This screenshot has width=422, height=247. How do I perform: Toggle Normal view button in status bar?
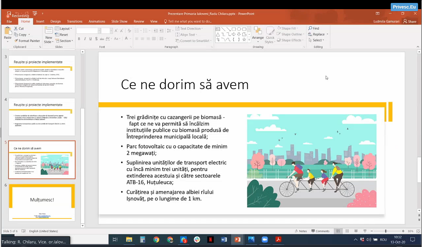[x=338, y=231]
